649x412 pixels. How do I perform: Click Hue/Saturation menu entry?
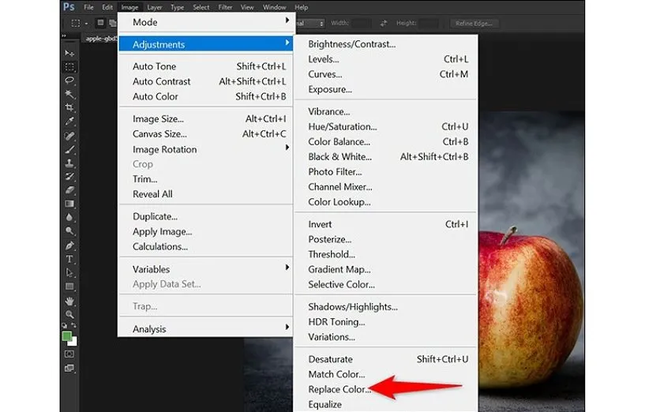point(342,126)
